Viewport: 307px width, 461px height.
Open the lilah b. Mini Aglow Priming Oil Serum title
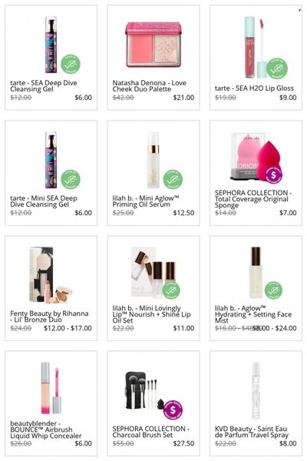146,201
